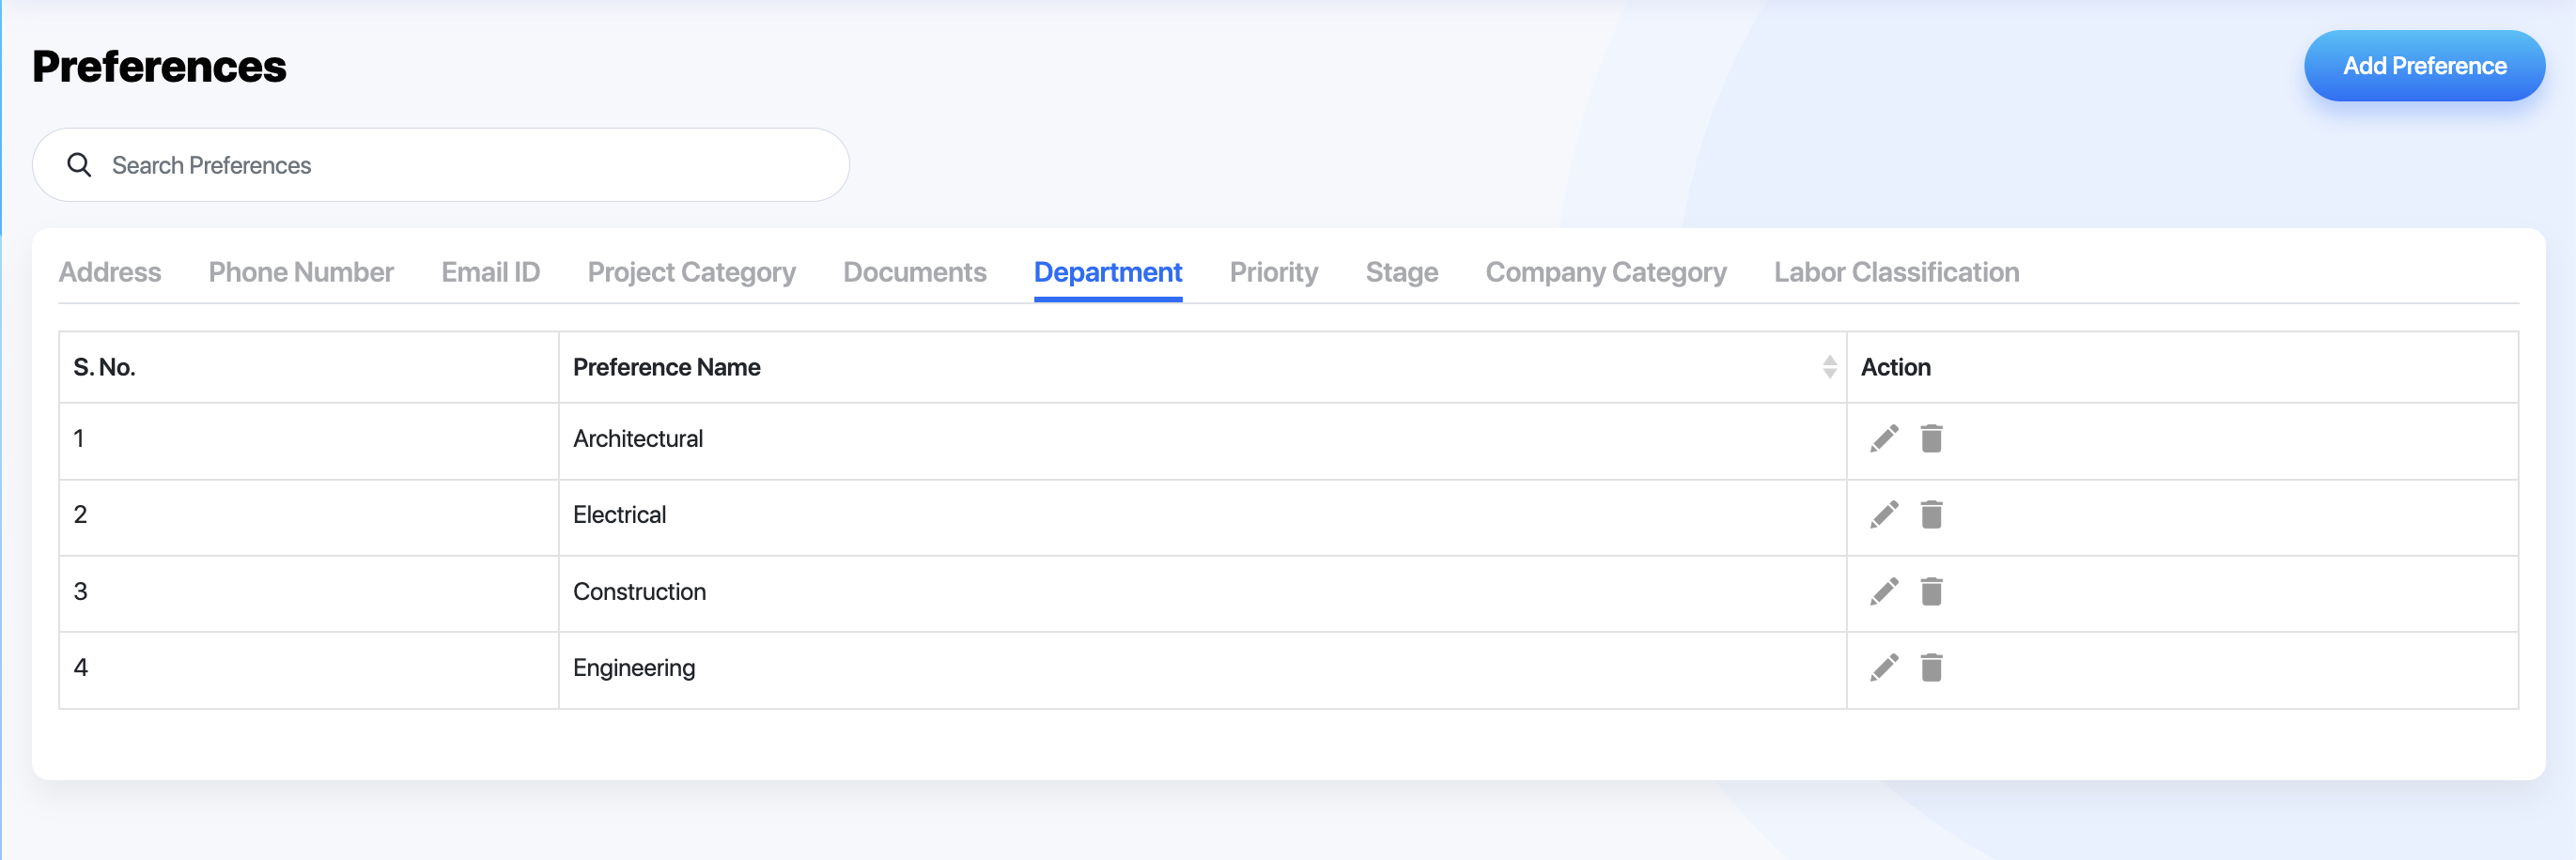
Task: Switch to the Phone Number tab
Action: (x=301, y=271)
